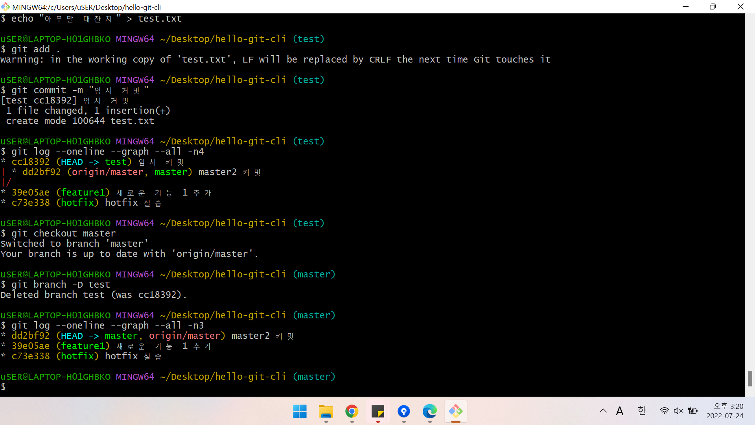Click the 'git log --oneline --graph --all -n4' command
Viewport: 755px width, 425px height.
tap(107, 152)
